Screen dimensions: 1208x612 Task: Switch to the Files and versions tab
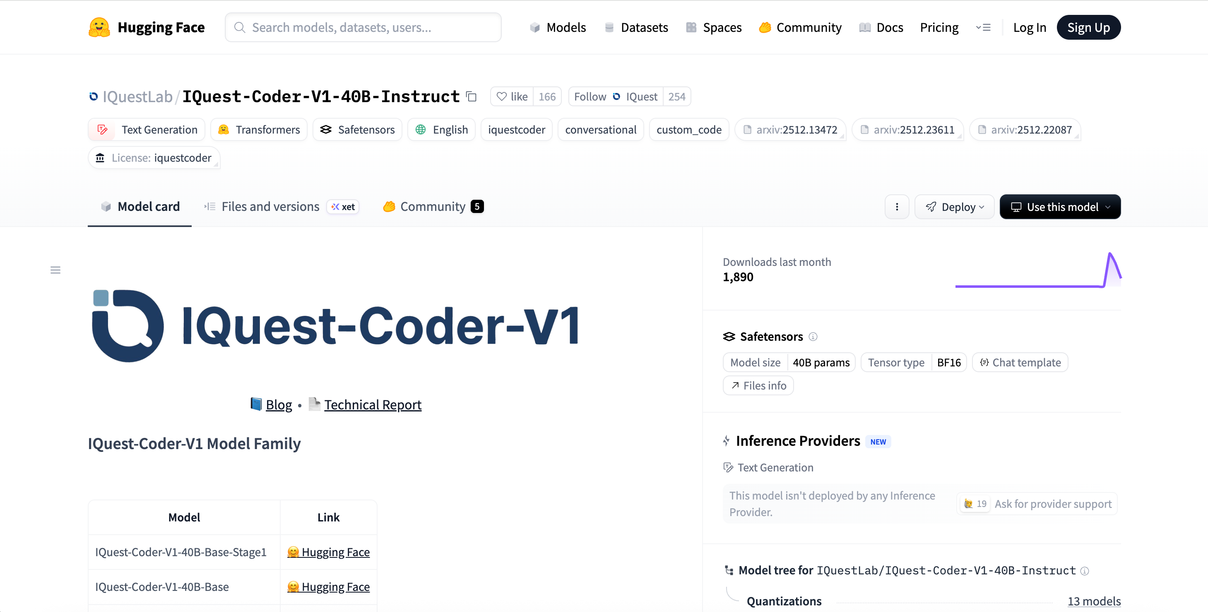pos(270,206)
